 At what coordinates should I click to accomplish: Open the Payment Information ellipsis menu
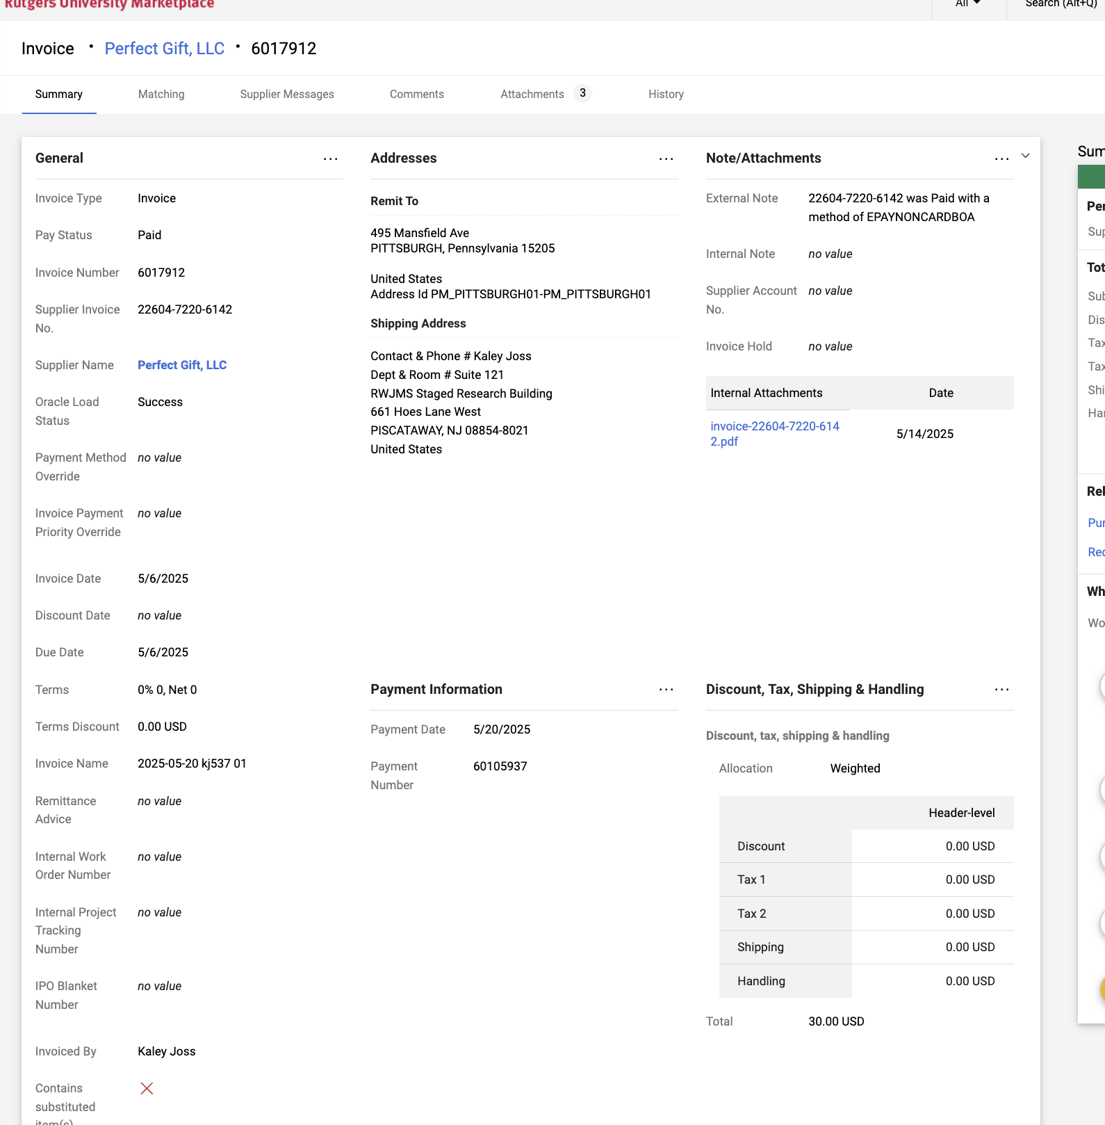click(666, 690)
